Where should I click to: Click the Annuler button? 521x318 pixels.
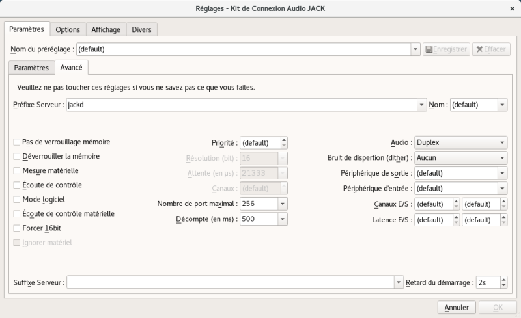[x=457, y=308]
